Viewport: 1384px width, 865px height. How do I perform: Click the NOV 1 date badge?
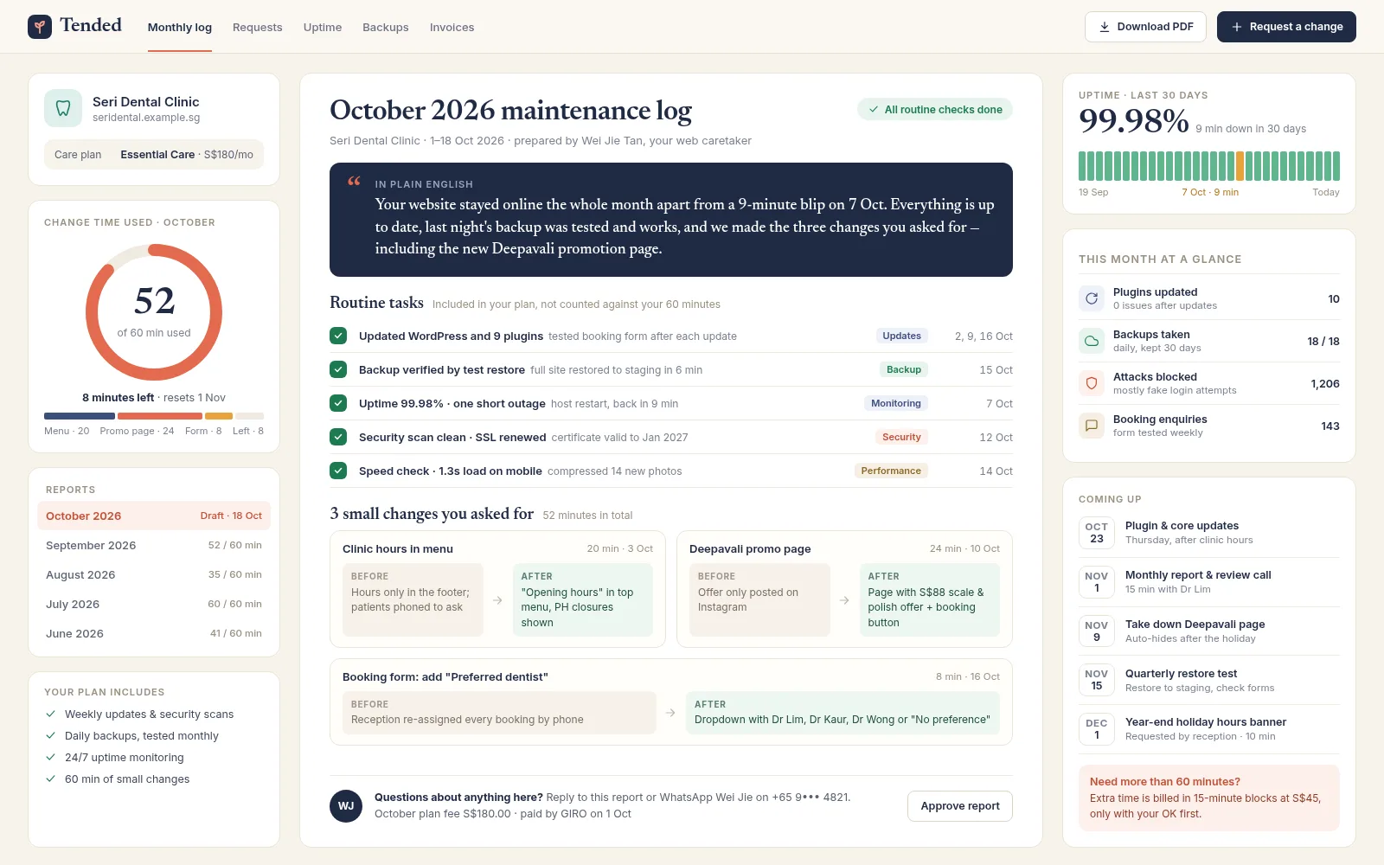[x=1097, y=581]
